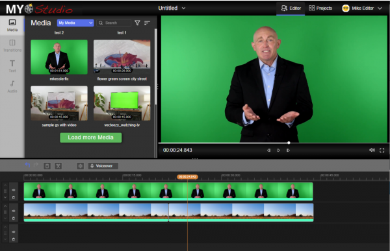
Task: Click the second track drag handle
Action: click(5, 212)
